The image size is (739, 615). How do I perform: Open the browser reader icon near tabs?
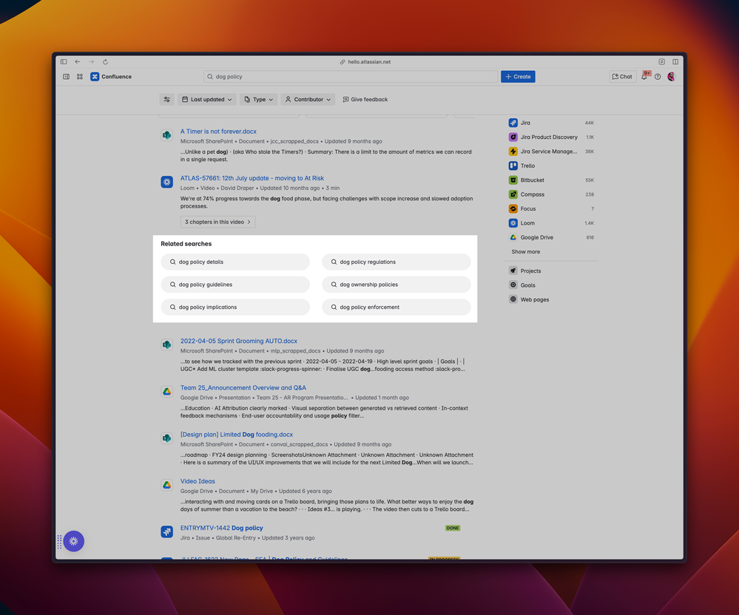[x=662, y=61]
